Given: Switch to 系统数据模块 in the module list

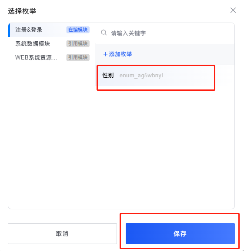Looking at the screenshot, I should click(x=52, y=44).
